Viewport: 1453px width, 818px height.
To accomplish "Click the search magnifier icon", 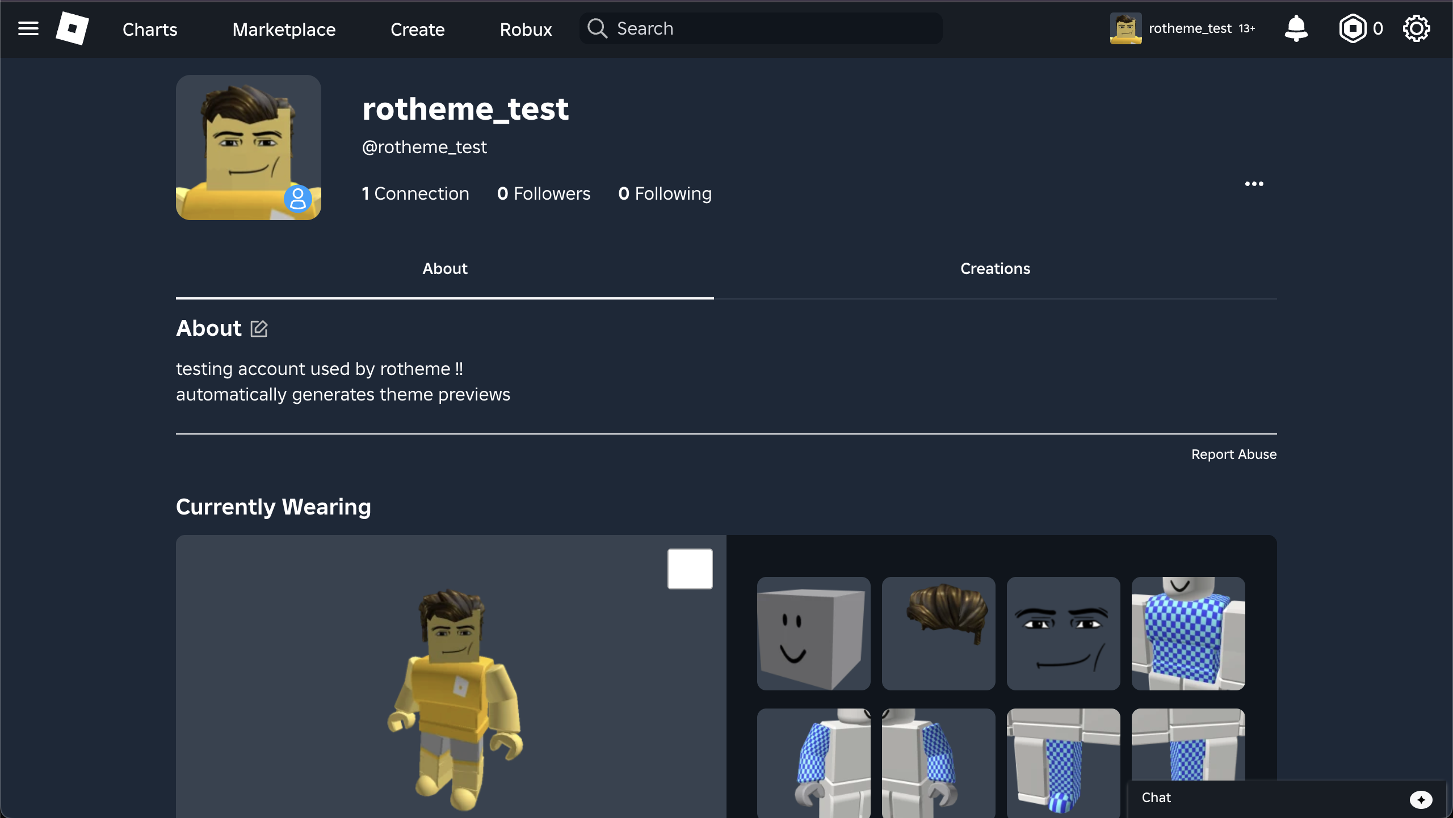I will pos(597,28).
